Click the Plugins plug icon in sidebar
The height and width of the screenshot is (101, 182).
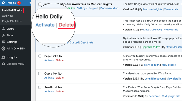[3, 3]
